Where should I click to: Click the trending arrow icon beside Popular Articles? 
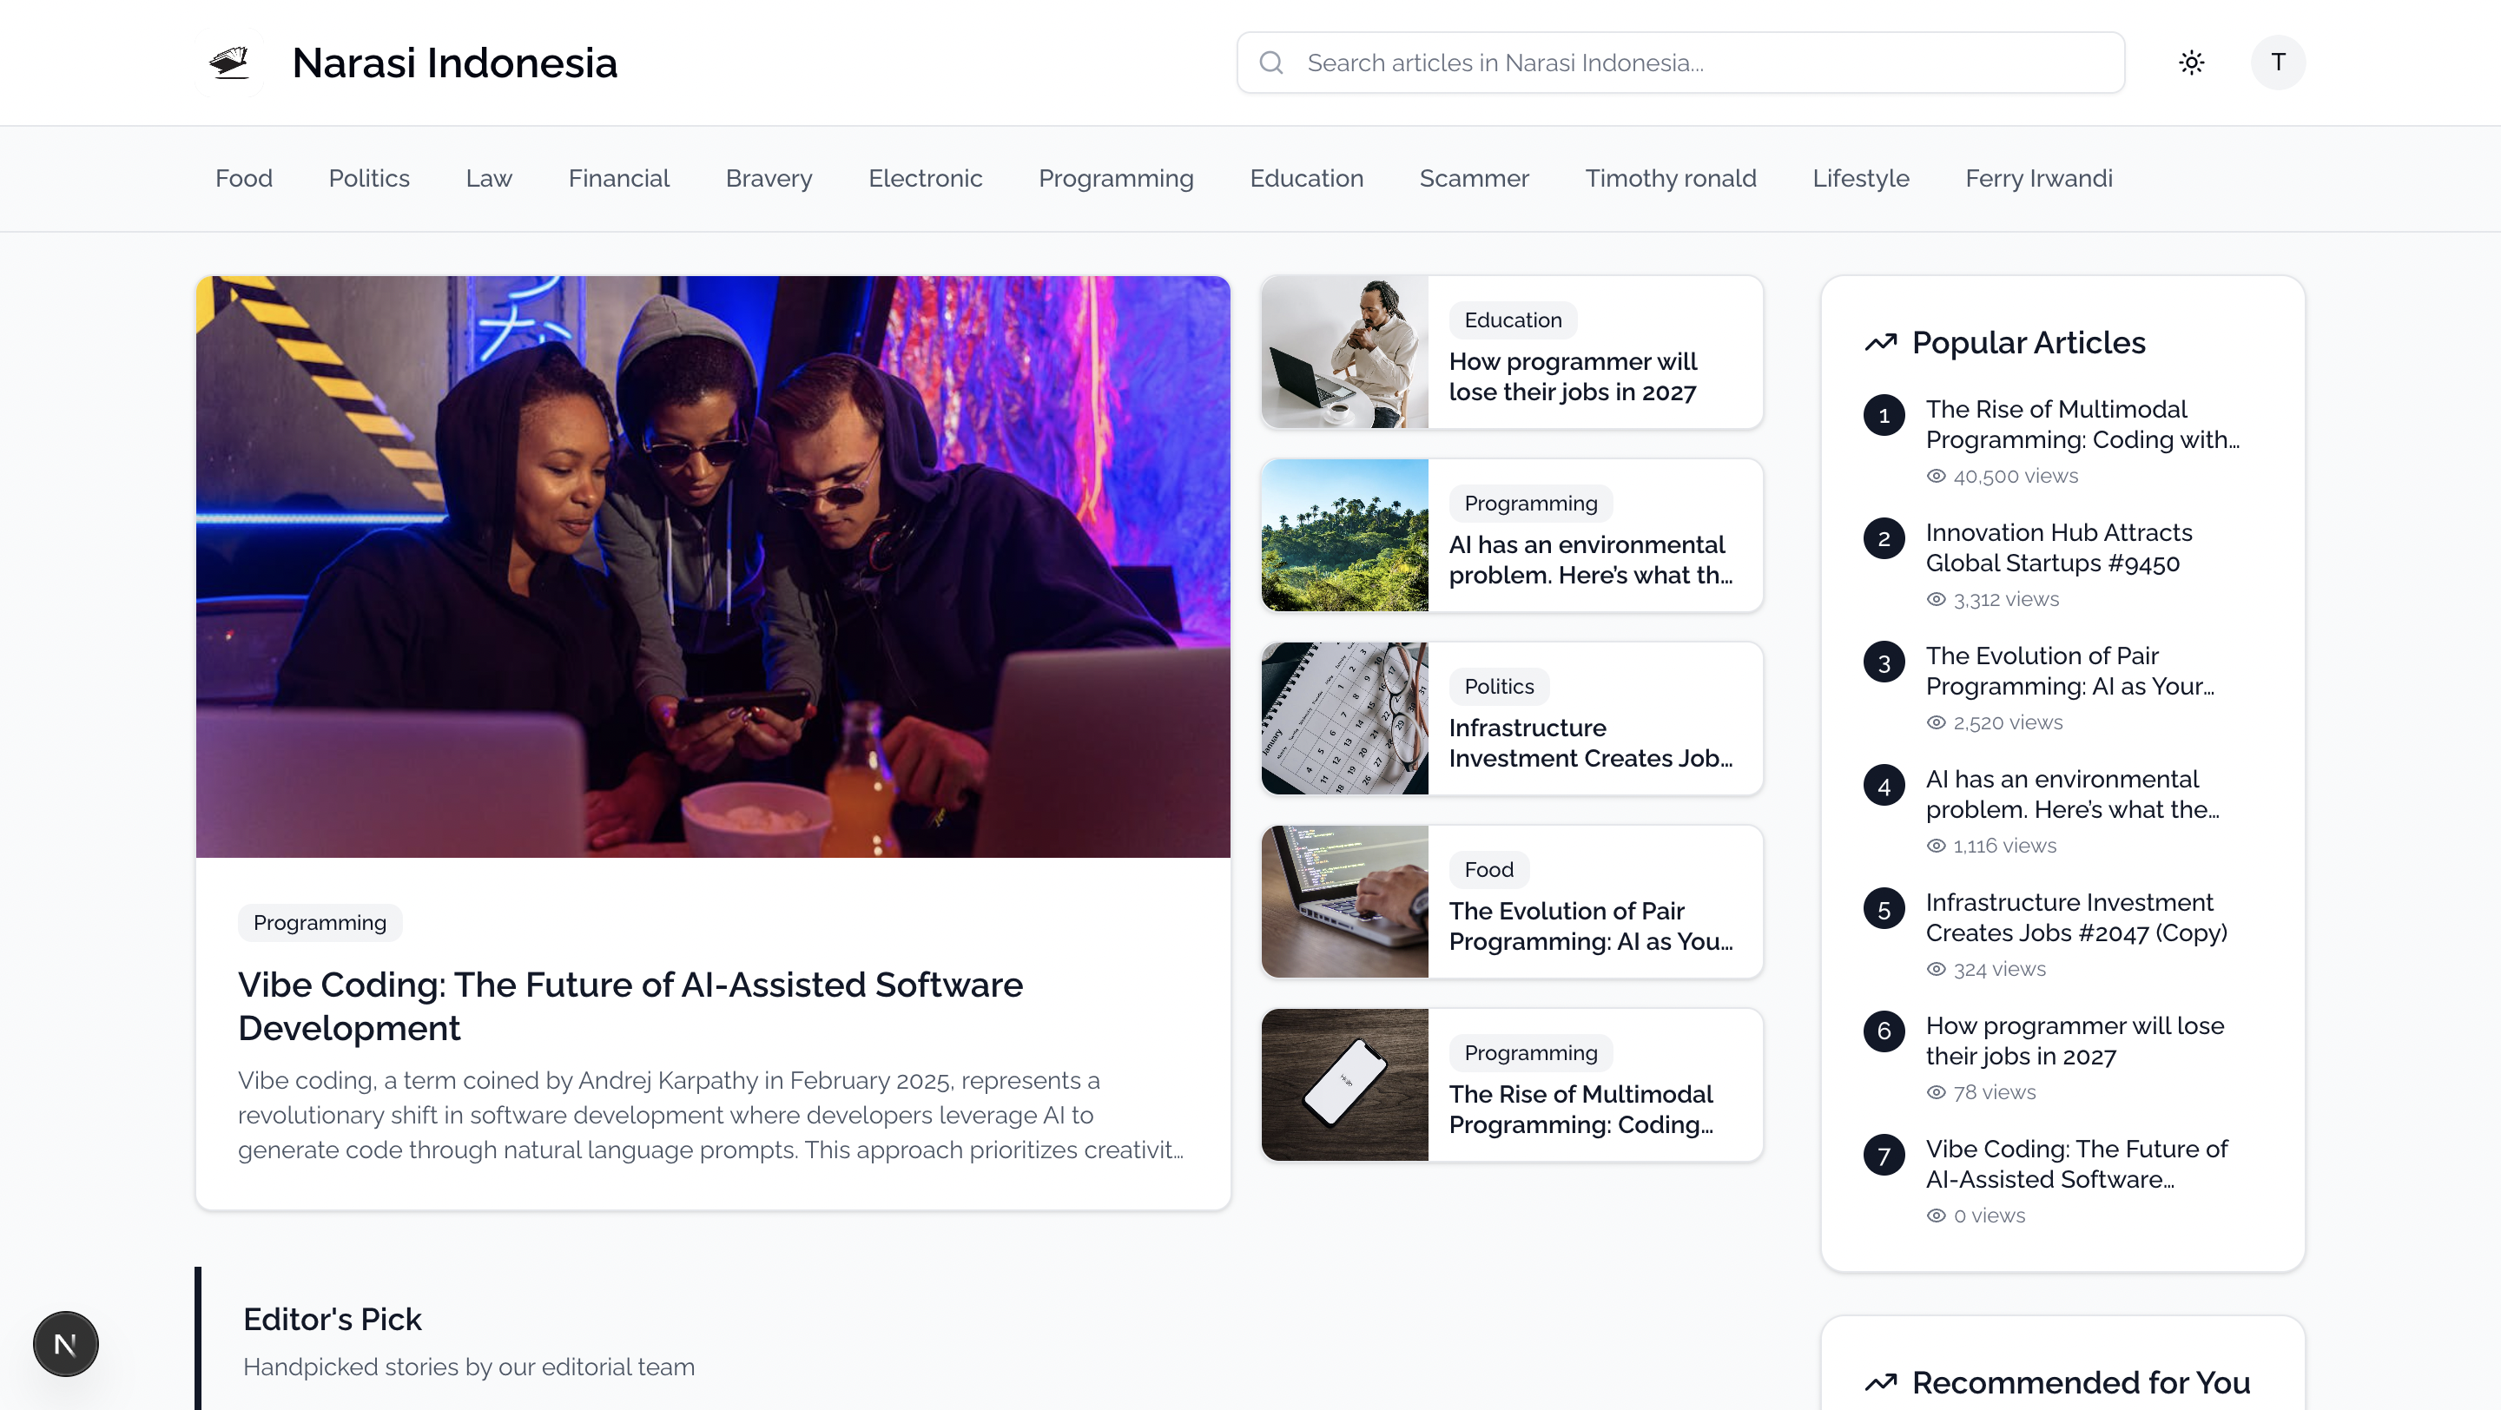[1881, 343]
